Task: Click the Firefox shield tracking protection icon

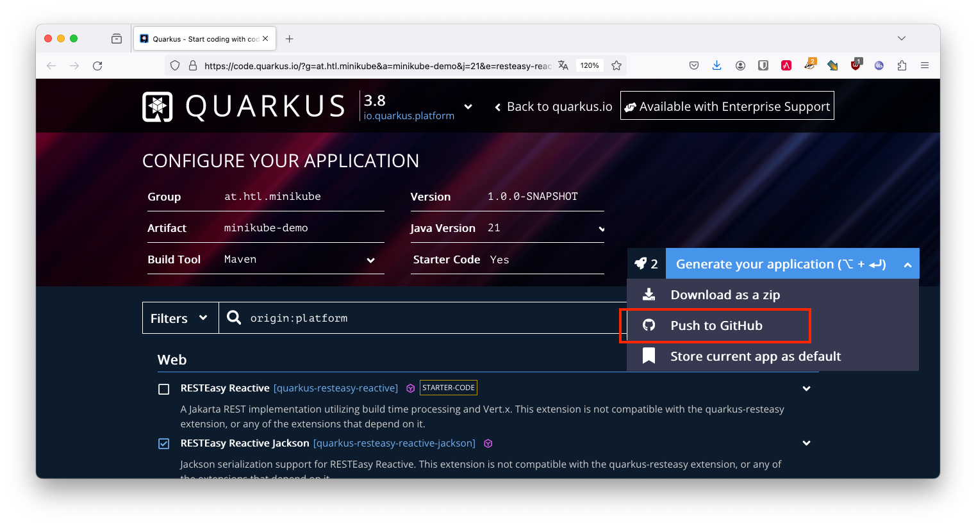Action: (x=175, y=65)
